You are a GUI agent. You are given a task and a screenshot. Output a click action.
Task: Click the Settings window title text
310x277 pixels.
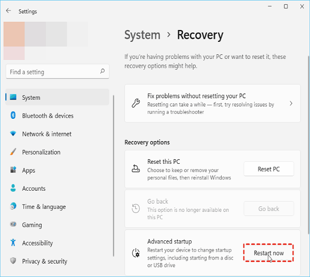tap(28, 11)
